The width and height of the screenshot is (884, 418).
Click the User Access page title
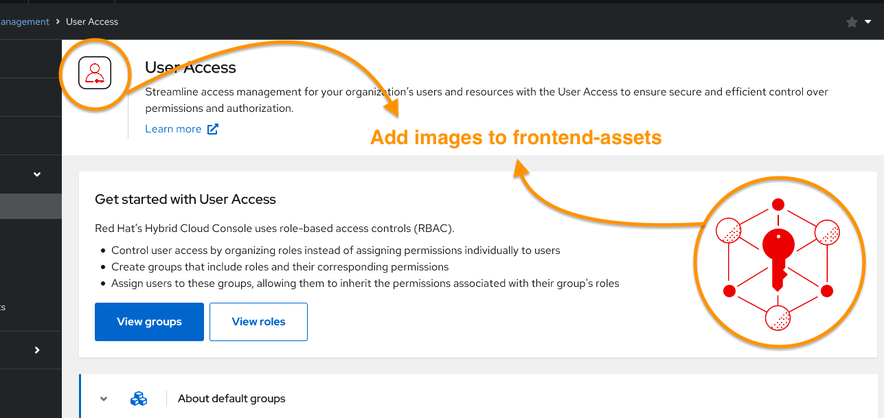(190, 67)
